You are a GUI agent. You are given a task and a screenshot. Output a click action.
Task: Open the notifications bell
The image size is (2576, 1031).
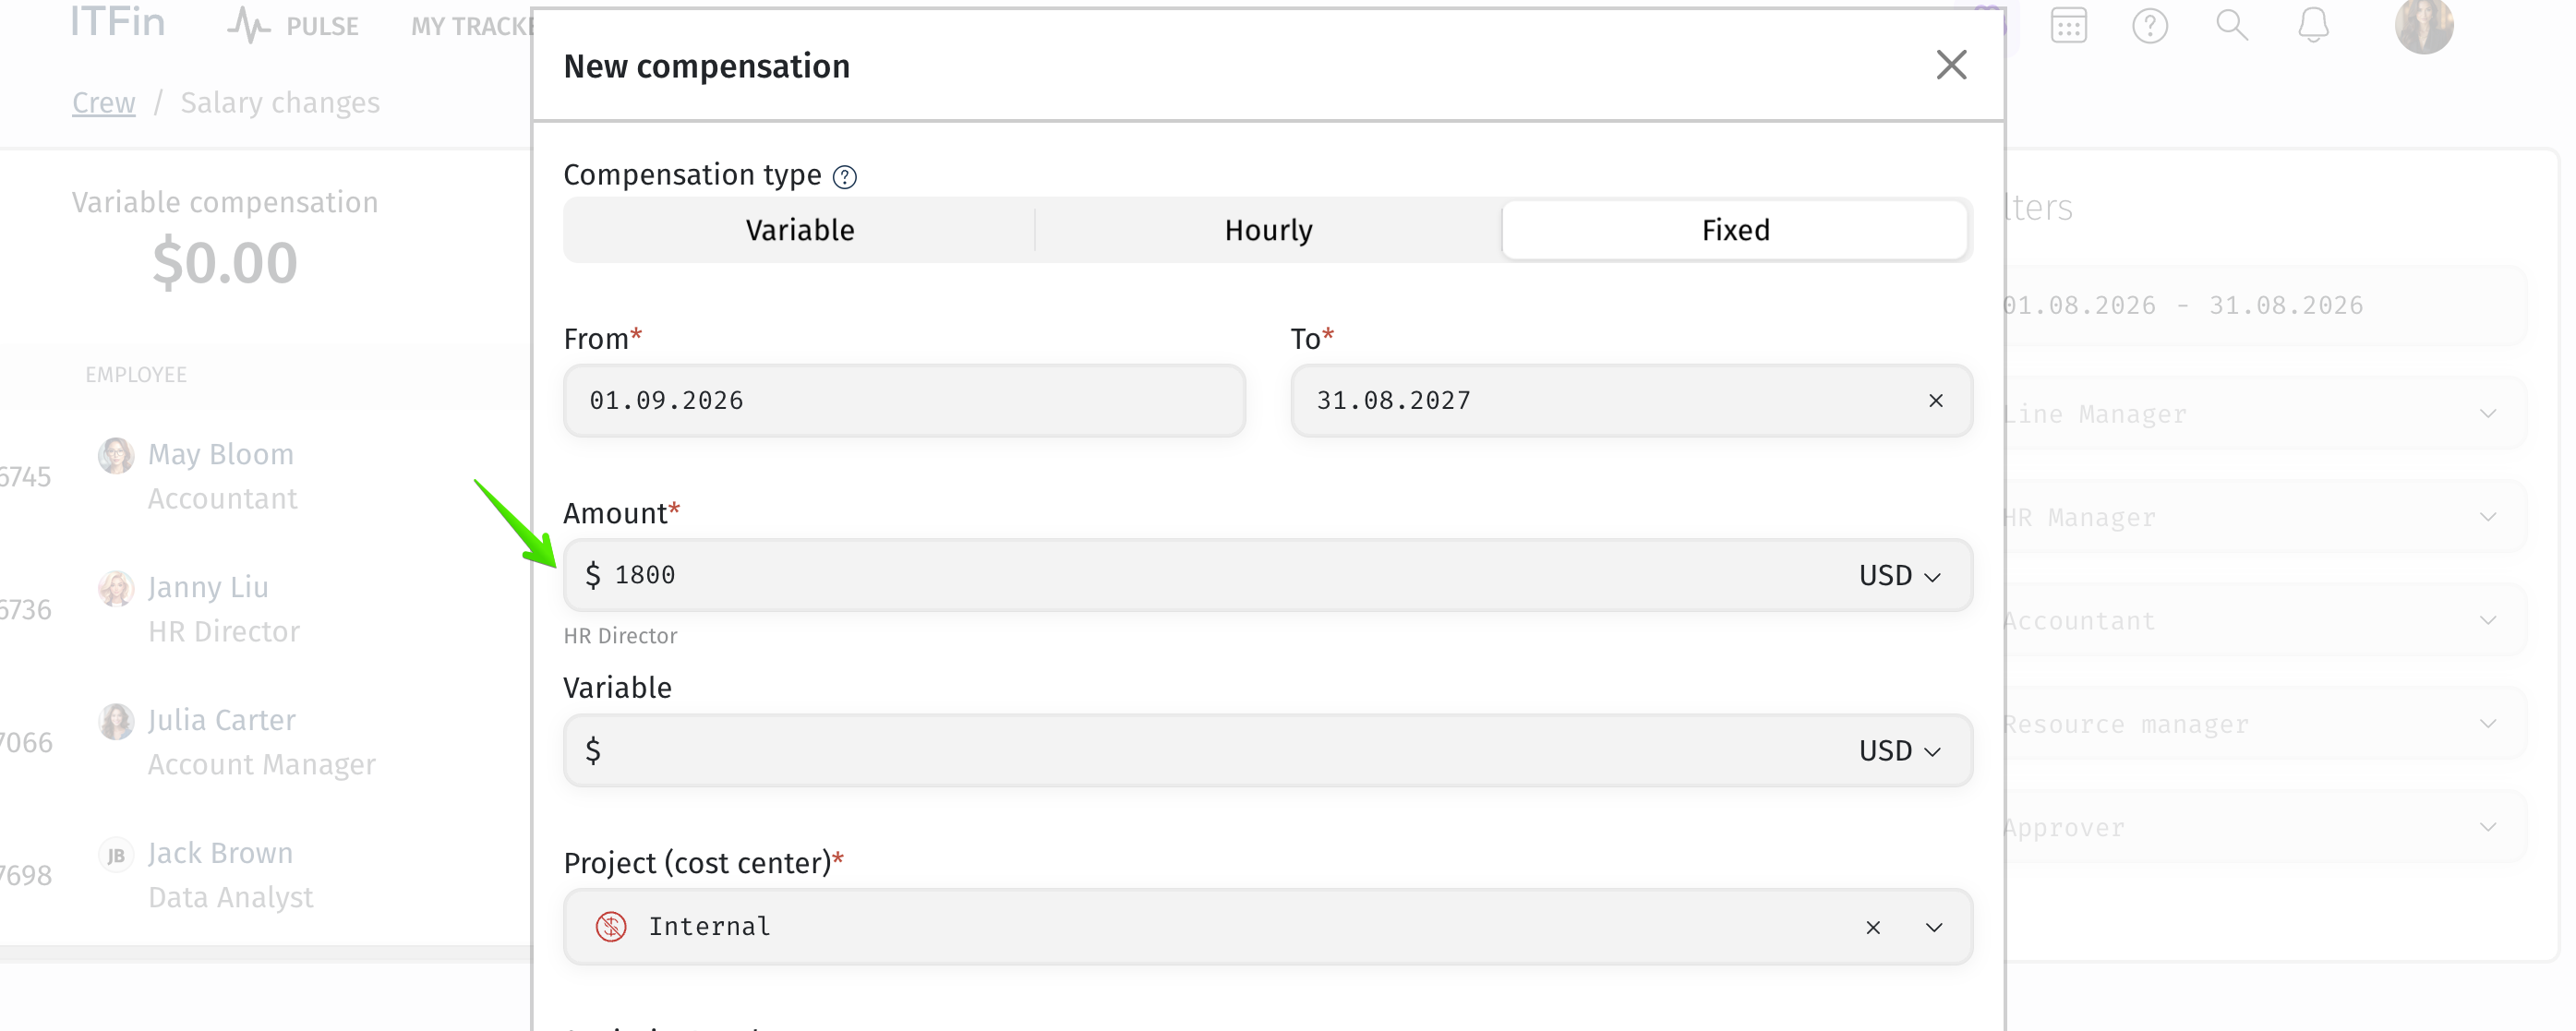[2312, 25]
